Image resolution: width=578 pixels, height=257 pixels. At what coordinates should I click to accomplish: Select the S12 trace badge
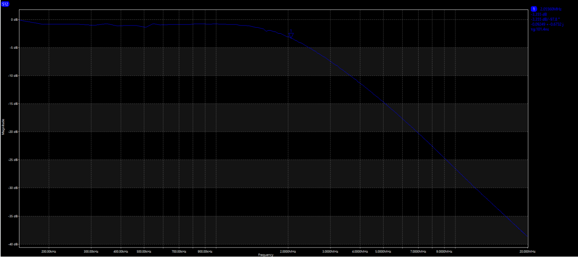click(x=5, y=4)
